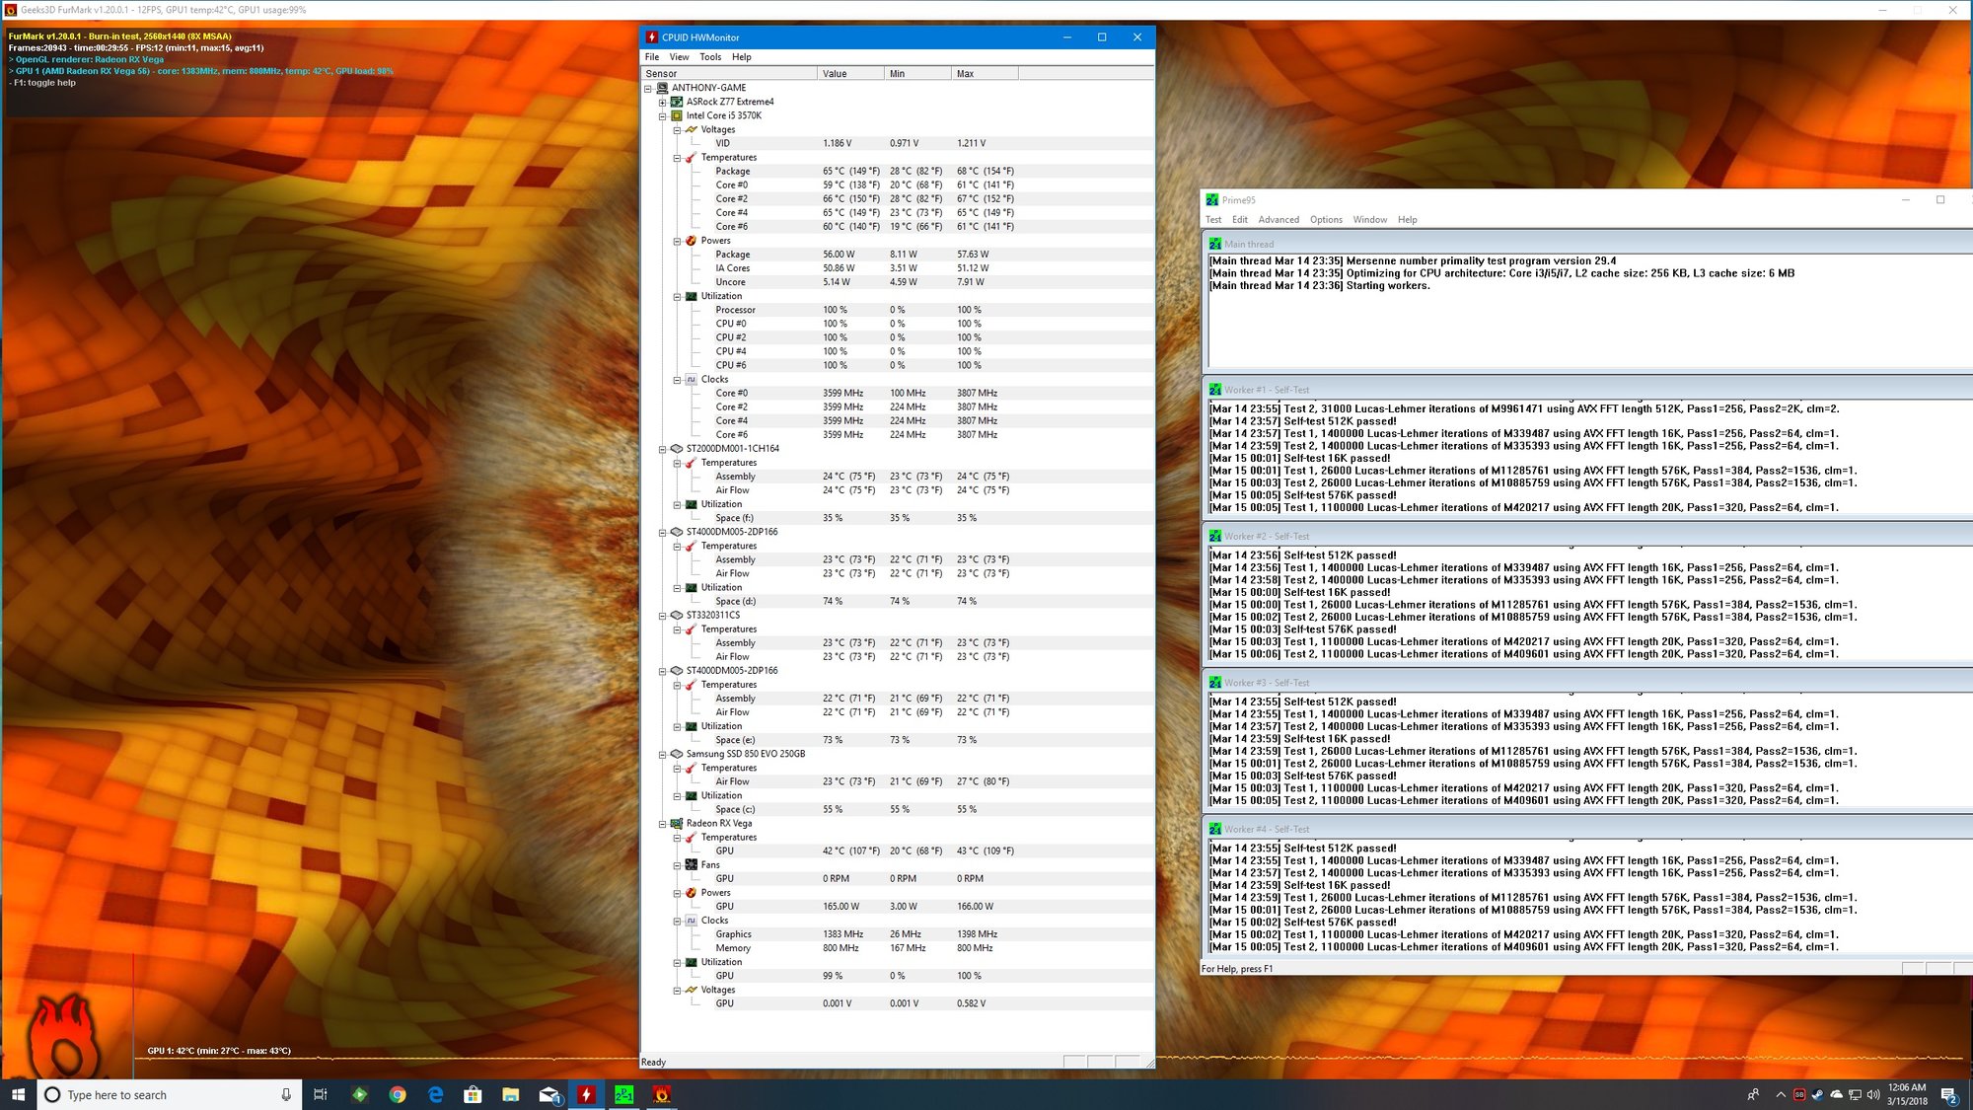1973x1110 pixels.
Task: Collapse Samsung SSD 850 EVO node
Action: click(663, 754)
